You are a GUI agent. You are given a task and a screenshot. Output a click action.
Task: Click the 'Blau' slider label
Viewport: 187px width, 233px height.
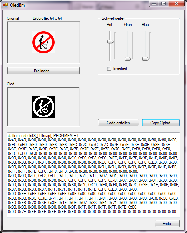pyautogui.click(x=145, y=25)
